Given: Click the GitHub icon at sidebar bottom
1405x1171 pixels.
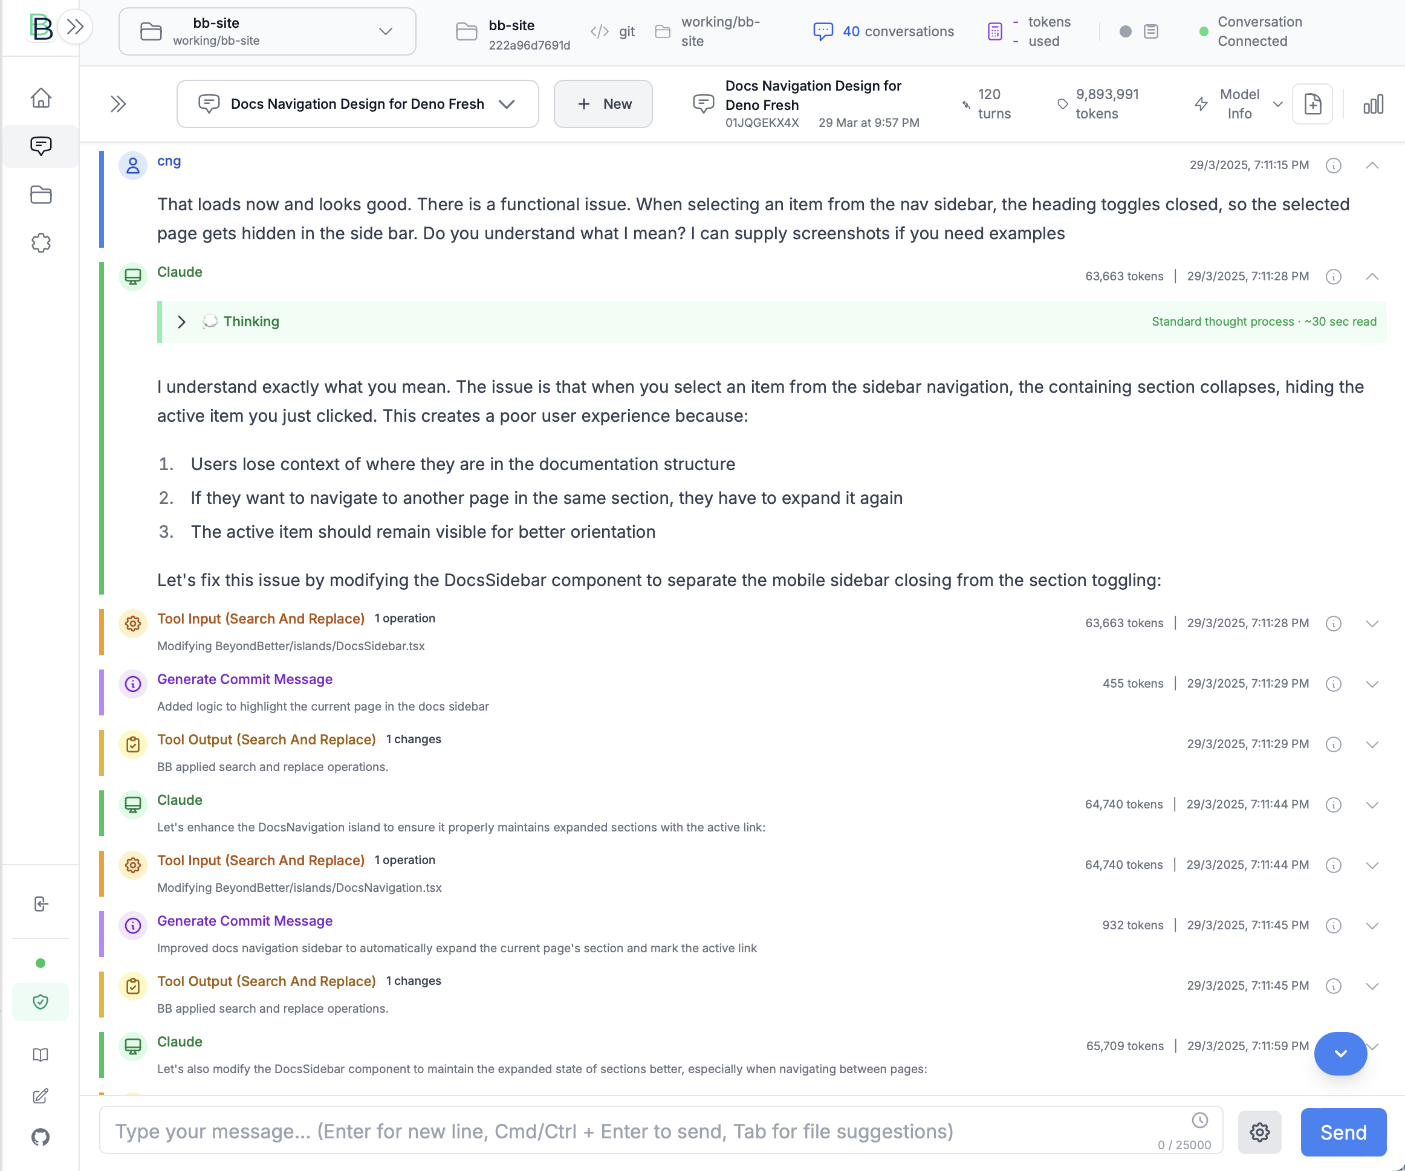Looking at the screenshot, I should pos(40,1137).
